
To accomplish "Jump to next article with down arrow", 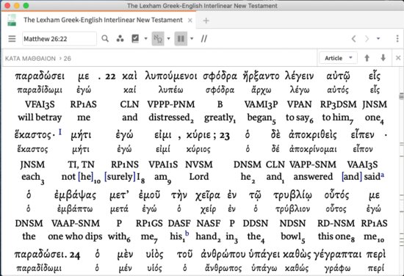I will (x=383, y=58).
